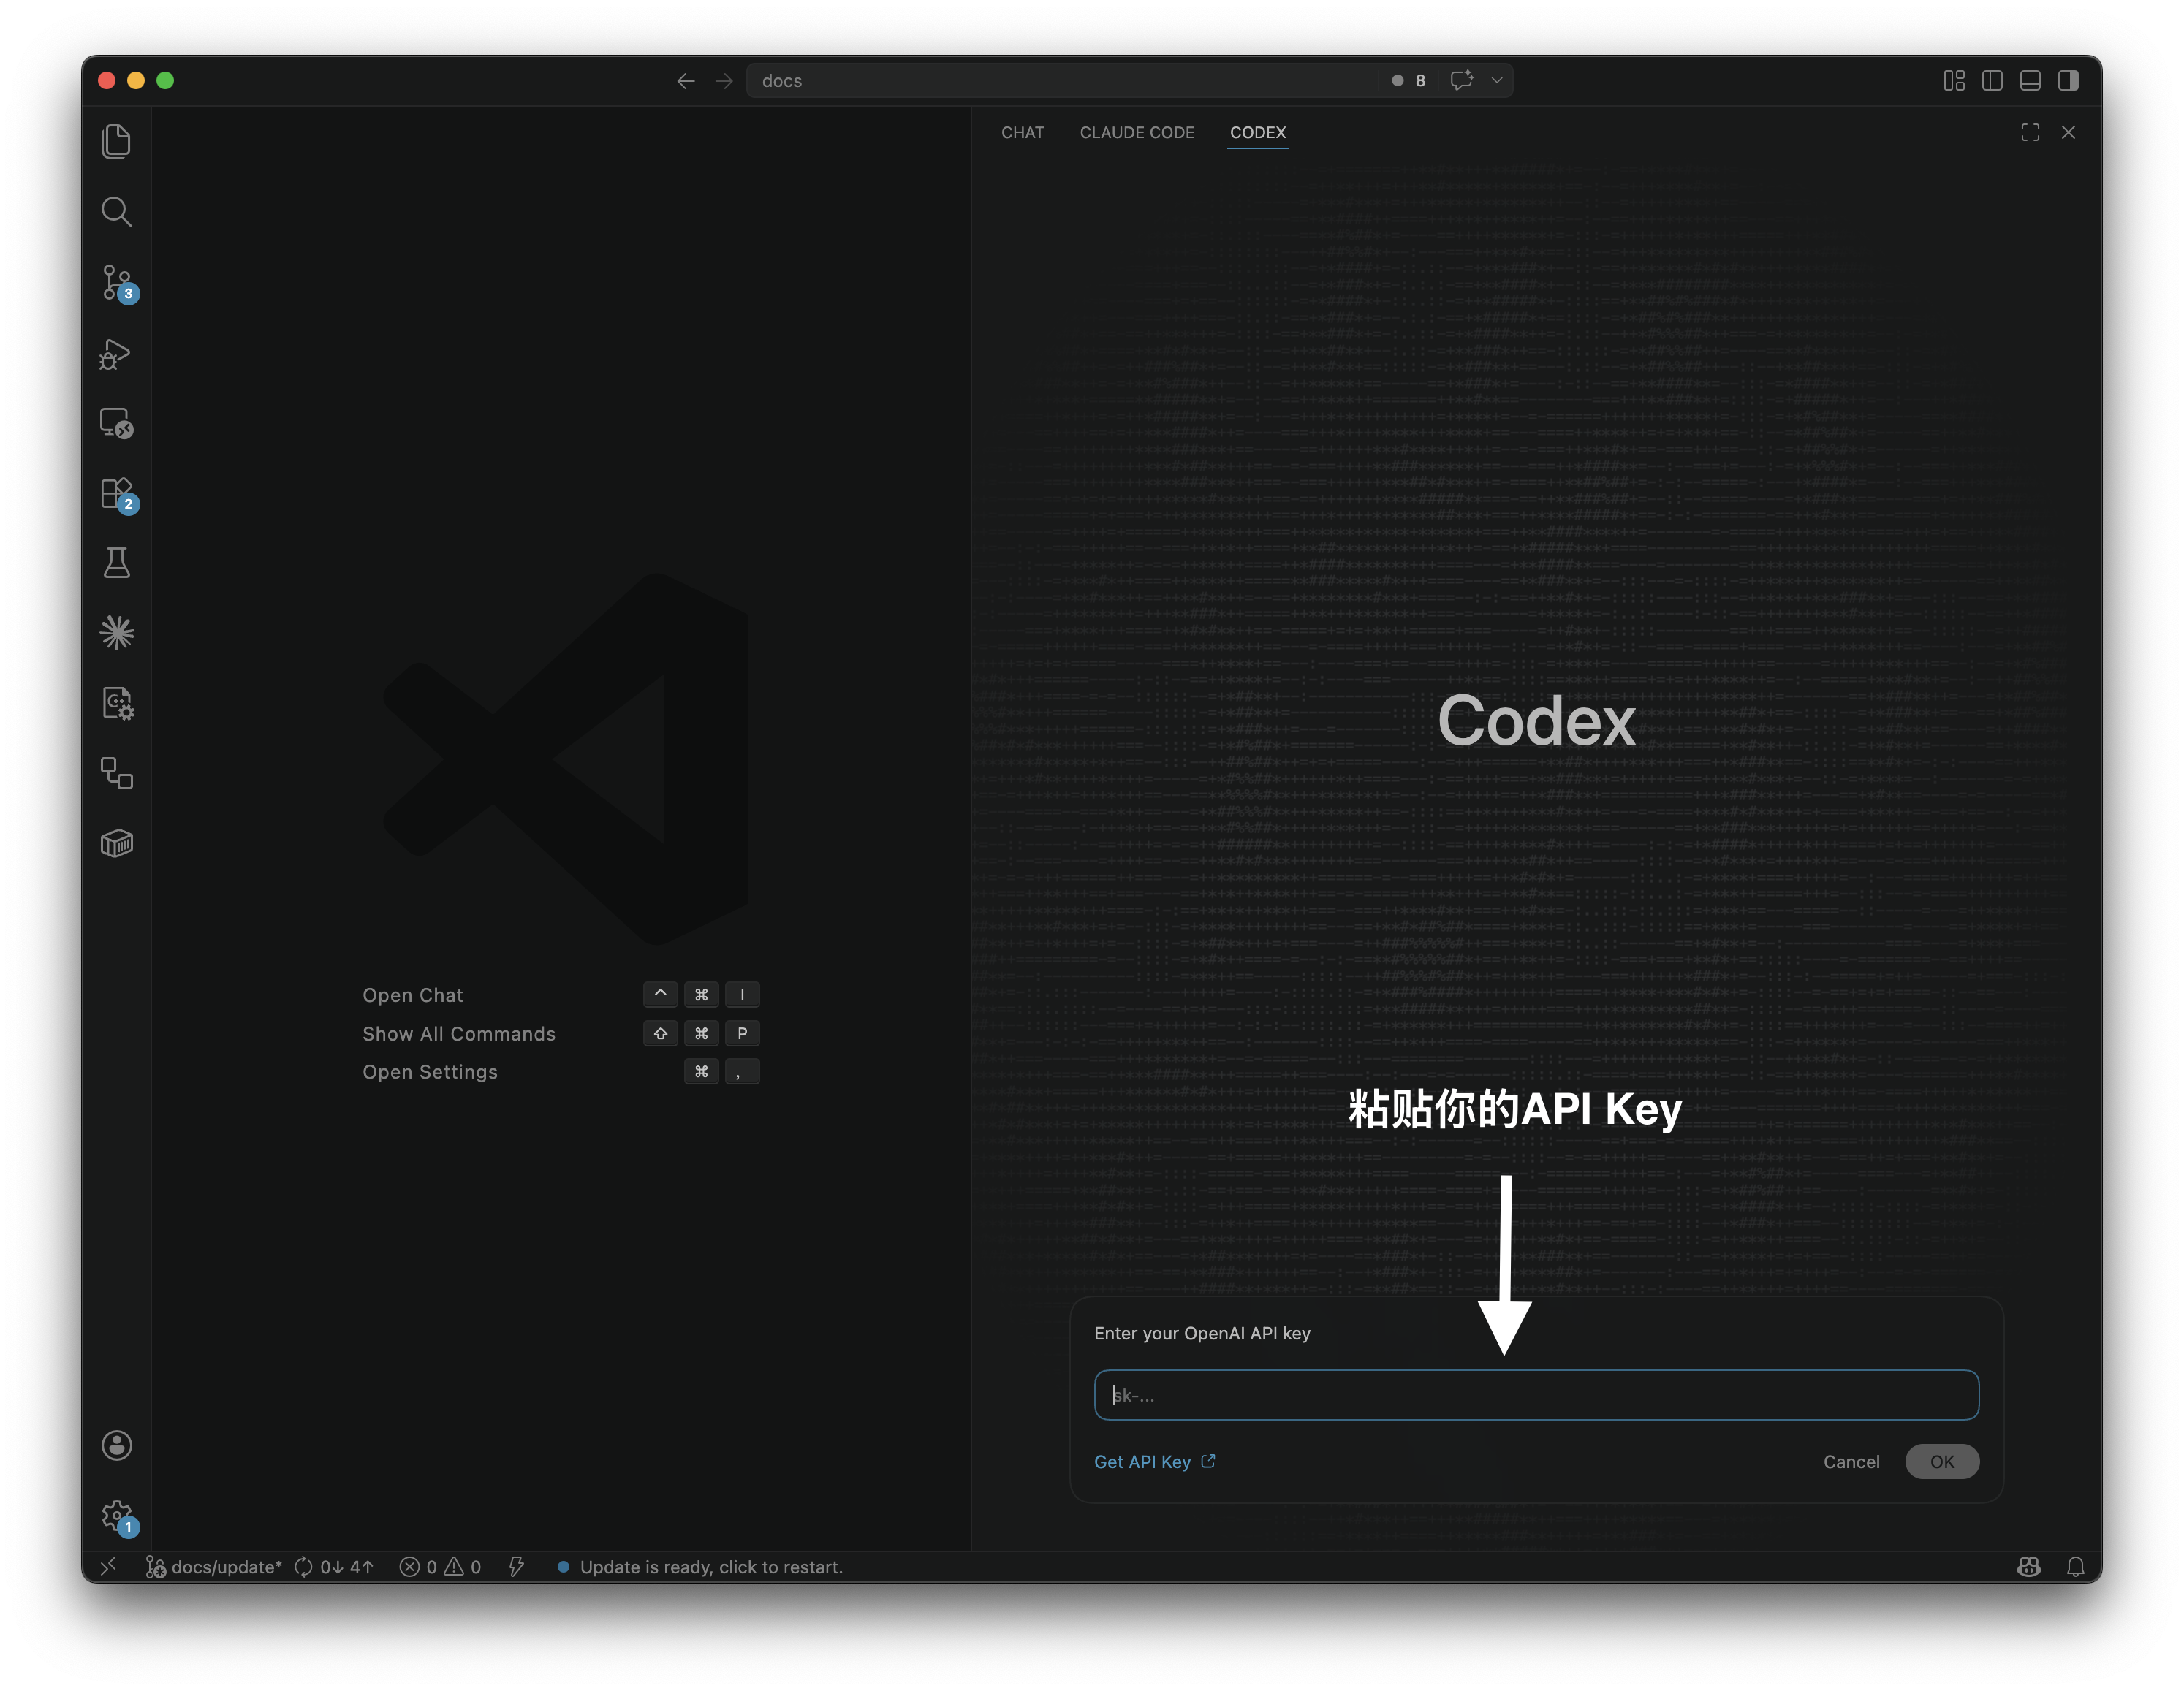This screenshot has height=1691, width=2184.
Task: Open Claude Code starburst icon
Action: click(116, 633)
